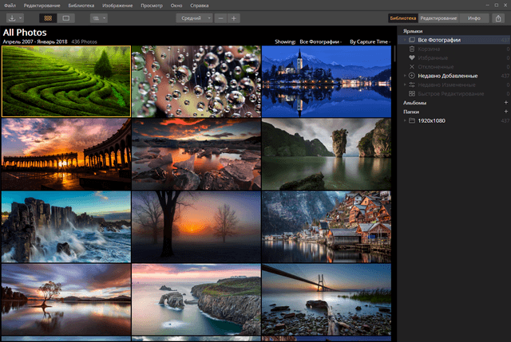The width and height of the screenshot is (511, 342).
Task: Open Недавно Добавленные shortcut
Action: tap(447, 76)
